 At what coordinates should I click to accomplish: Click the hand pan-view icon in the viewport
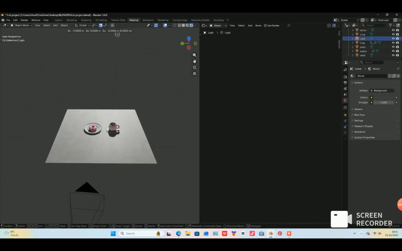(194, 61)
